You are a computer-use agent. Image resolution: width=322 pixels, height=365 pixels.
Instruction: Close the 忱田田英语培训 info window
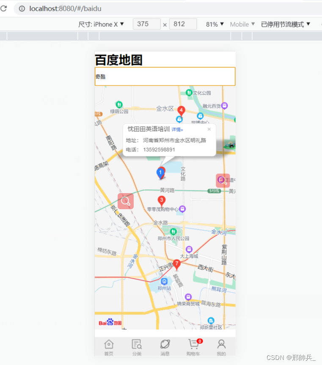click(209, 129)
